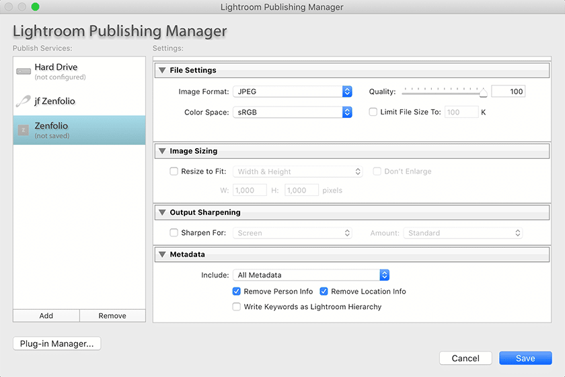565x377 pixels.
Task: Enable the Resize to Fit checkbox
Action: coord(174,171)
